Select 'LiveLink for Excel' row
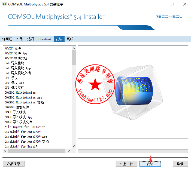Screen dimensions: 191x169 (38, 146)
